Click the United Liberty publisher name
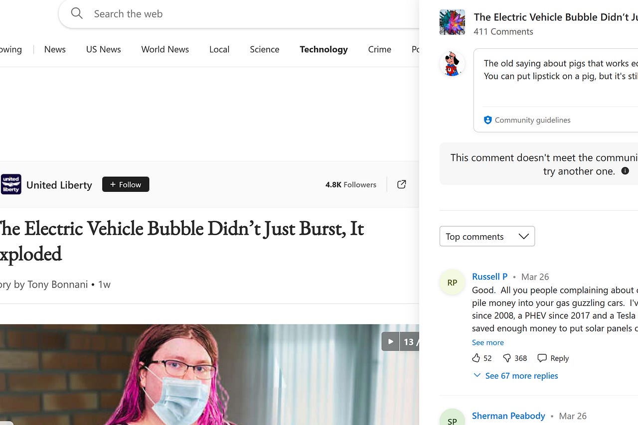638x425 pixels. coord(59,185)
